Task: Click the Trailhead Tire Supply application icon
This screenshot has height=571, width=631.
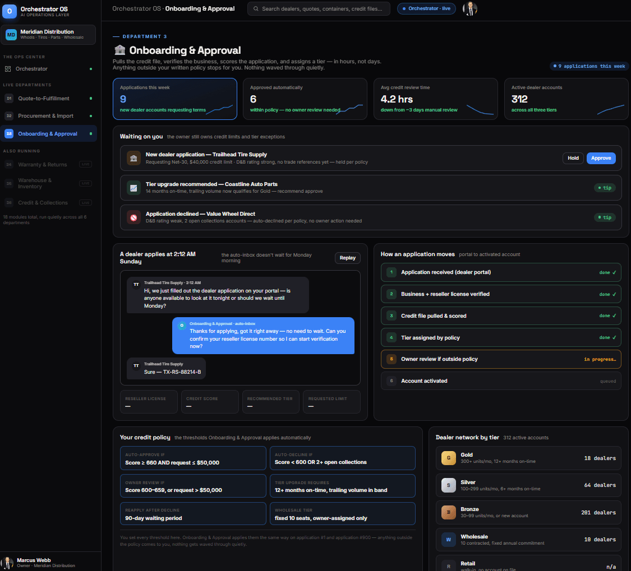Action: point(133,158)
